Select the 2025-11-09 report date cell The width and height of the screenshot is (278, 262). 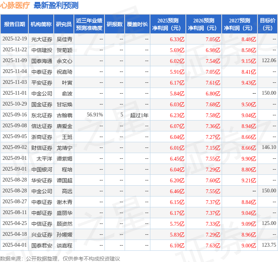pyautogui.click(x=15, y=61)
